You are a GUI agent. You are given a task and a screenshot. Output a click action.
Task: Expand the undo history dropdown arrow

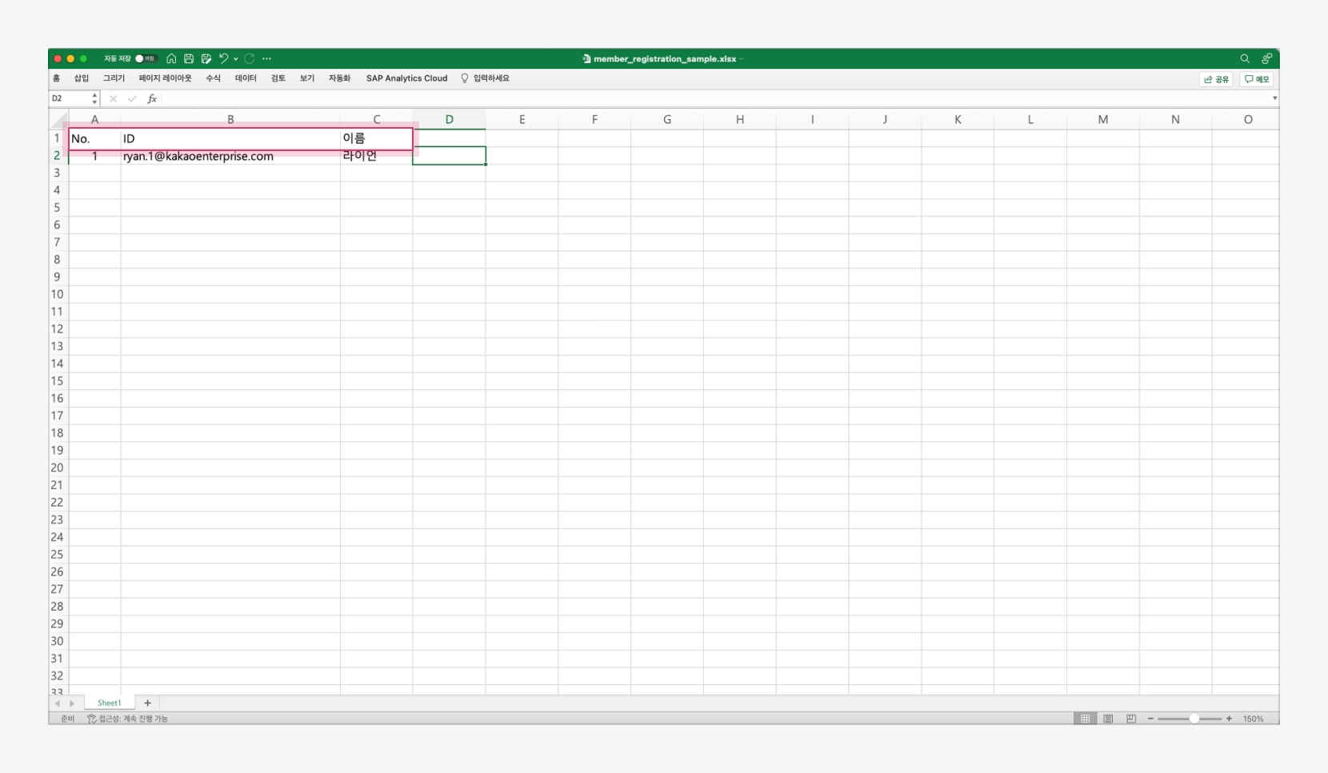[x=236, y=59]
